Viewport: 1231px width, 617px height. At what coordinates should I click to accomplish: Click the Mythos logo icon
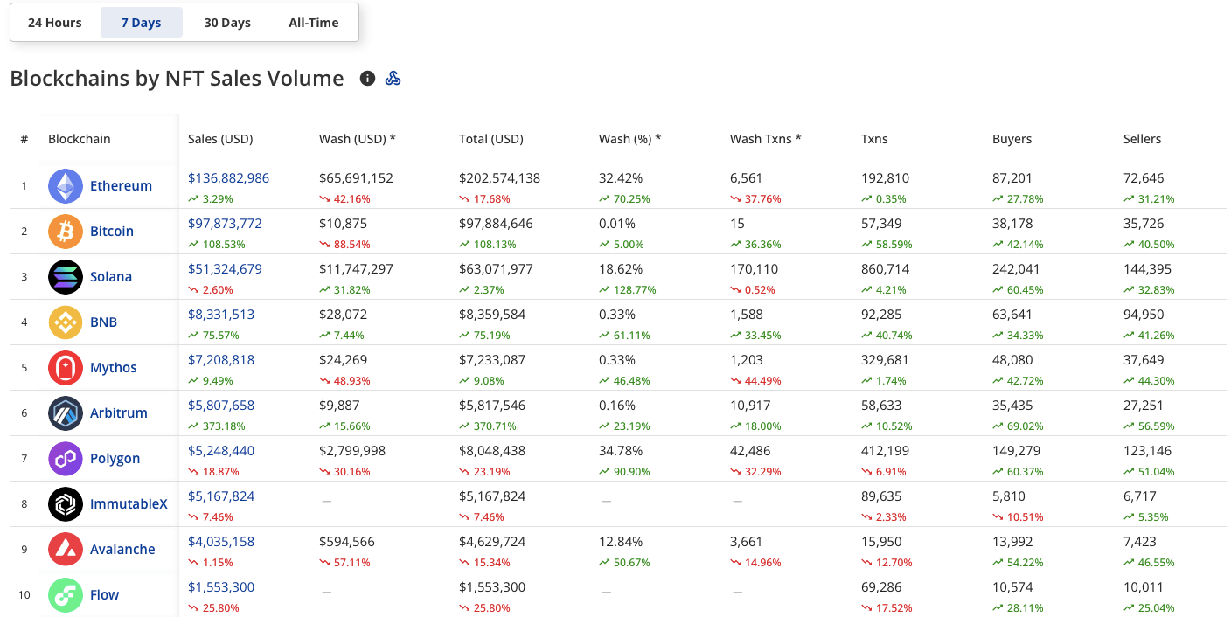click(66, 368)
